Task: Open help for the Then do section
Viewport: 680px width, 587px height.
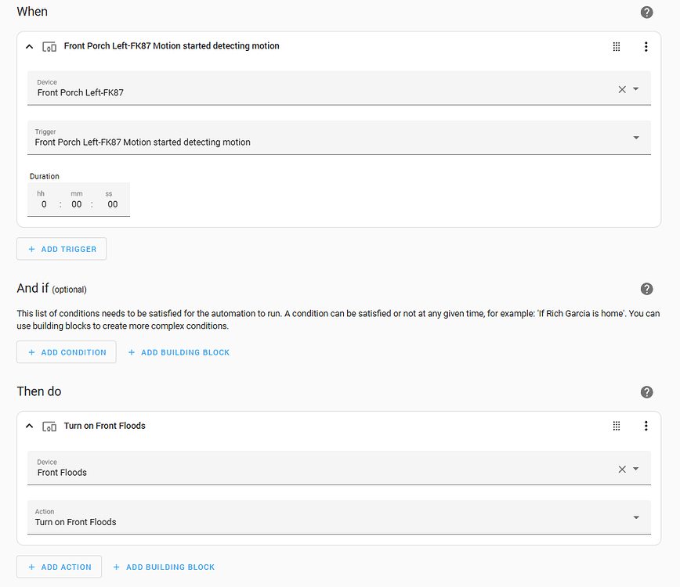Action: tap(646, 392)
